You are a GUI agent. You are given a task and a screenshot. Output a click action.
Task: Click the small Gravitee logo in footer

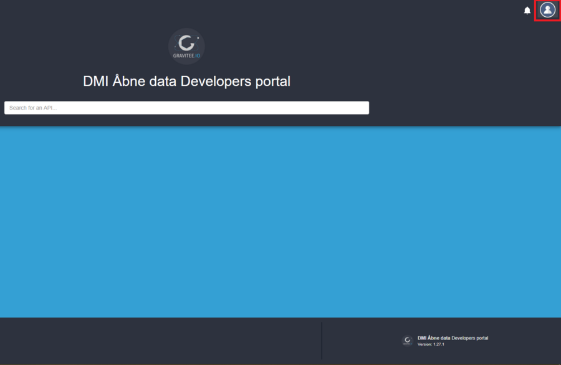point(407,341)
